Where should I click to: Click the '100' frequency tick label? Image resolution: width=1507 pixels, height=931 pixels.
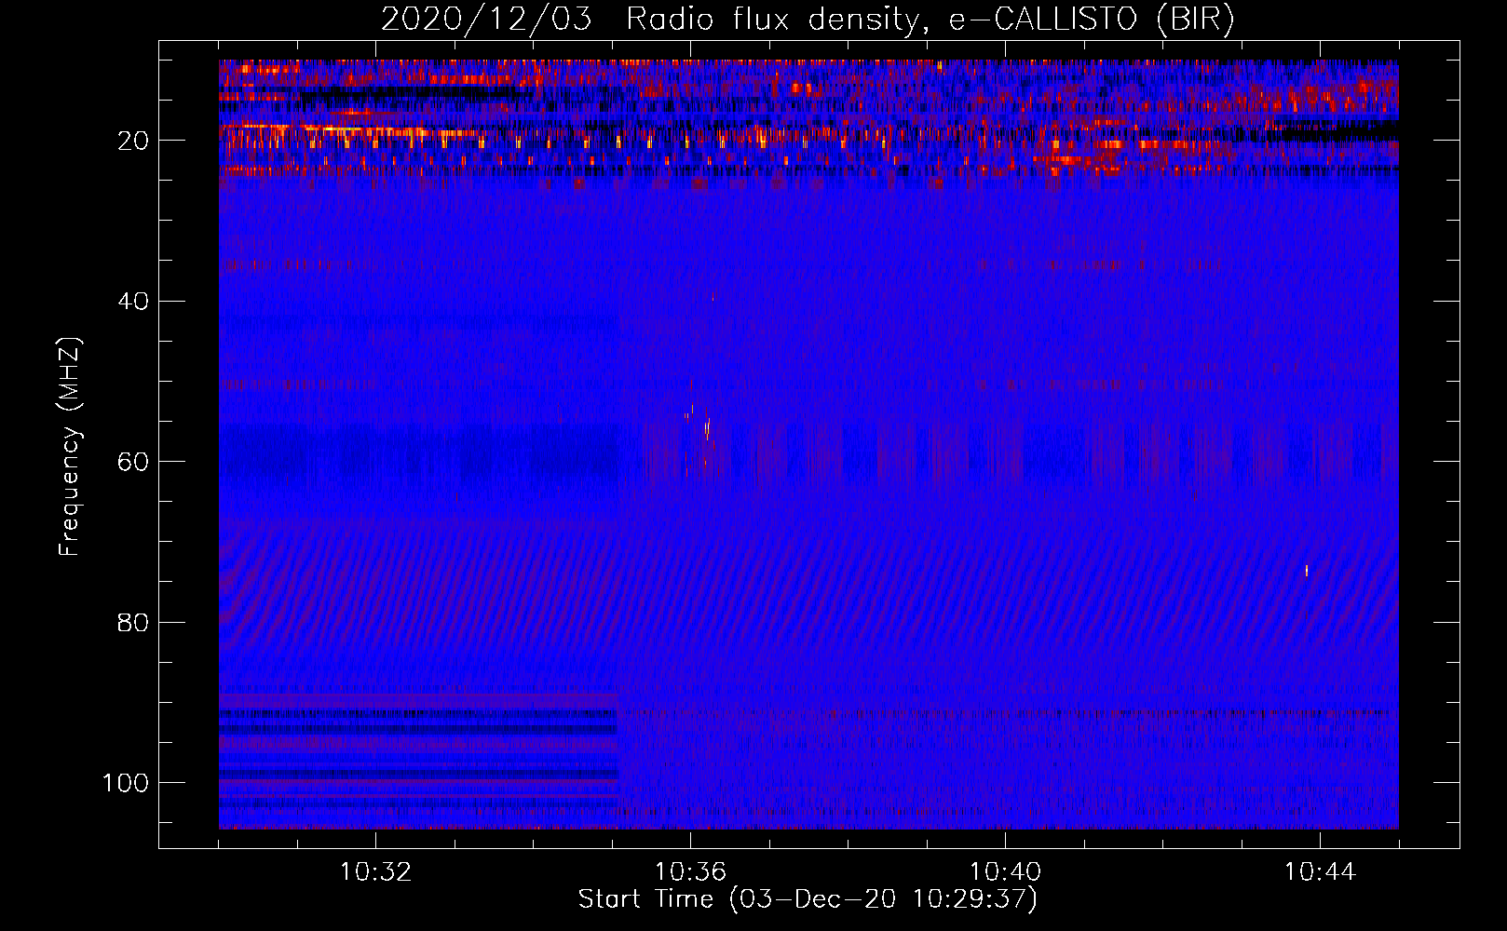pyautogui.click(x=126, y=783)
